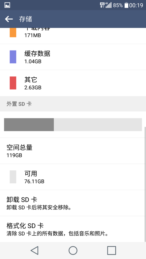Tap the gray 可用 color swatch
Viewport: 146px width, 259px height.
(13, 177)
